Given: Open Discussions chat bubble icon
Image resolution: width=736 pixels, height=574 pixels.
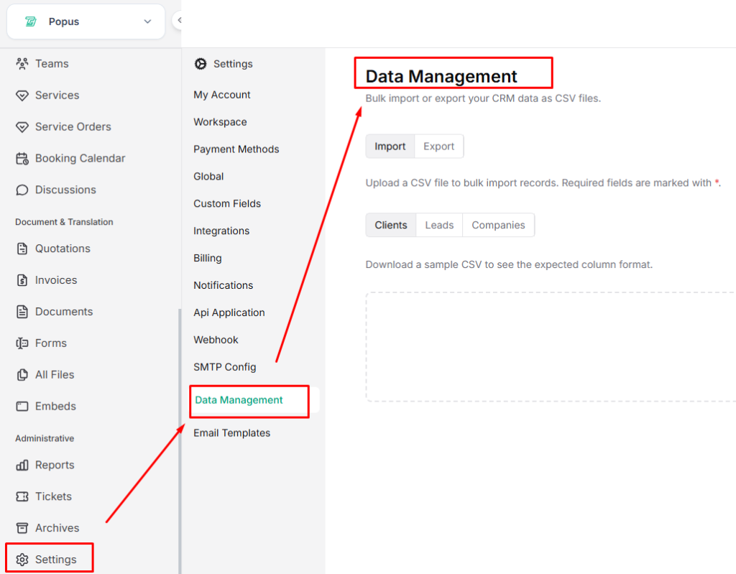Looking at the screenshot, I should coord(22,190).
